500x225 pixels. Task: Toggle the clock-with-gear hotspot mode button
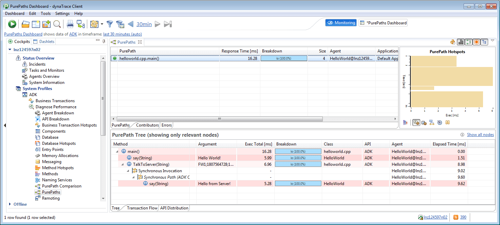click(416, 122)
